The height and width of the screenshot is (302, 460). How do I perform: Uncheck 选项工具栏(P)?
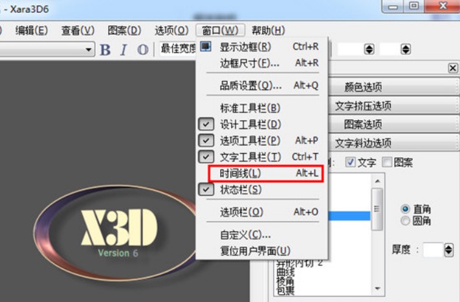[261, 140]
